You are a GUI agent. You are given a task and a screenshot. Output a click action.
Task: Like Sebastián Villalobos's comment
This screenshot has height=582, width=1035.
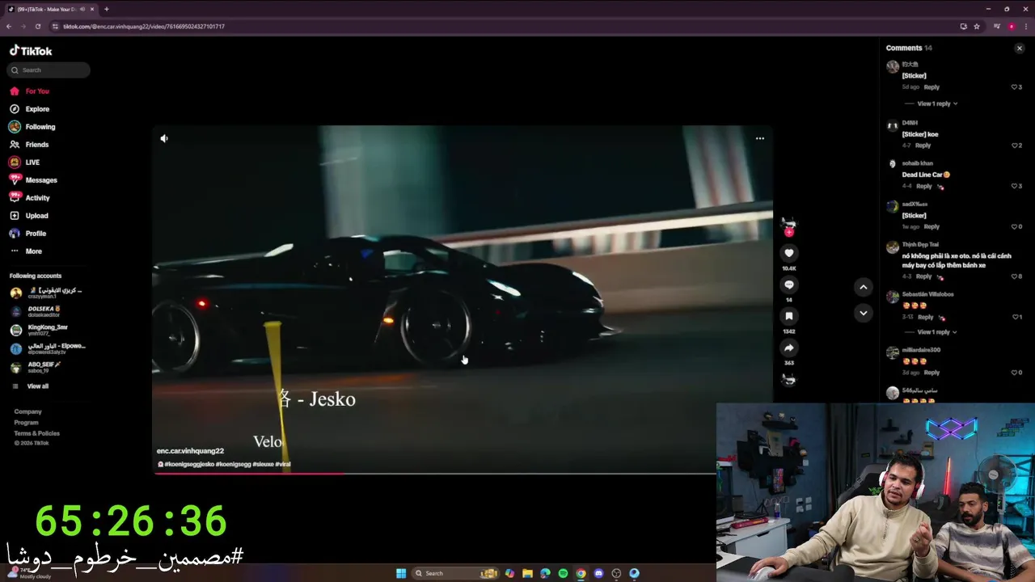(x=1016, y=317)
